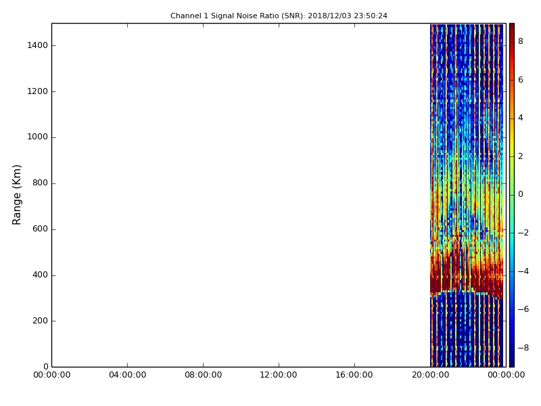Image resolution: width=541 pixels, height=406 pixels.
Task: Click the colorbar value 8 label
Action: click(521, 41)
